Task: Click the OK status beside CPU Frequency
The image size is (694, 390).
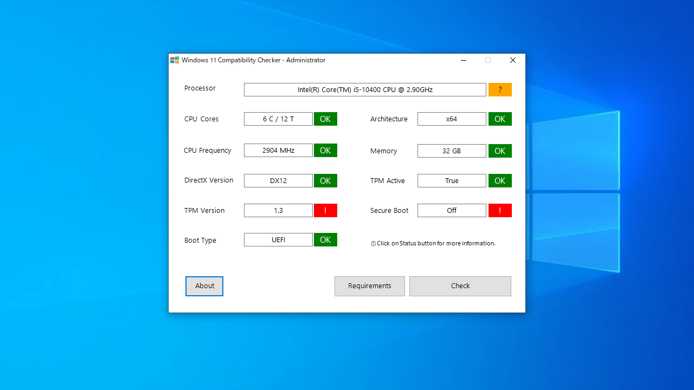Action: coord(325,150)
